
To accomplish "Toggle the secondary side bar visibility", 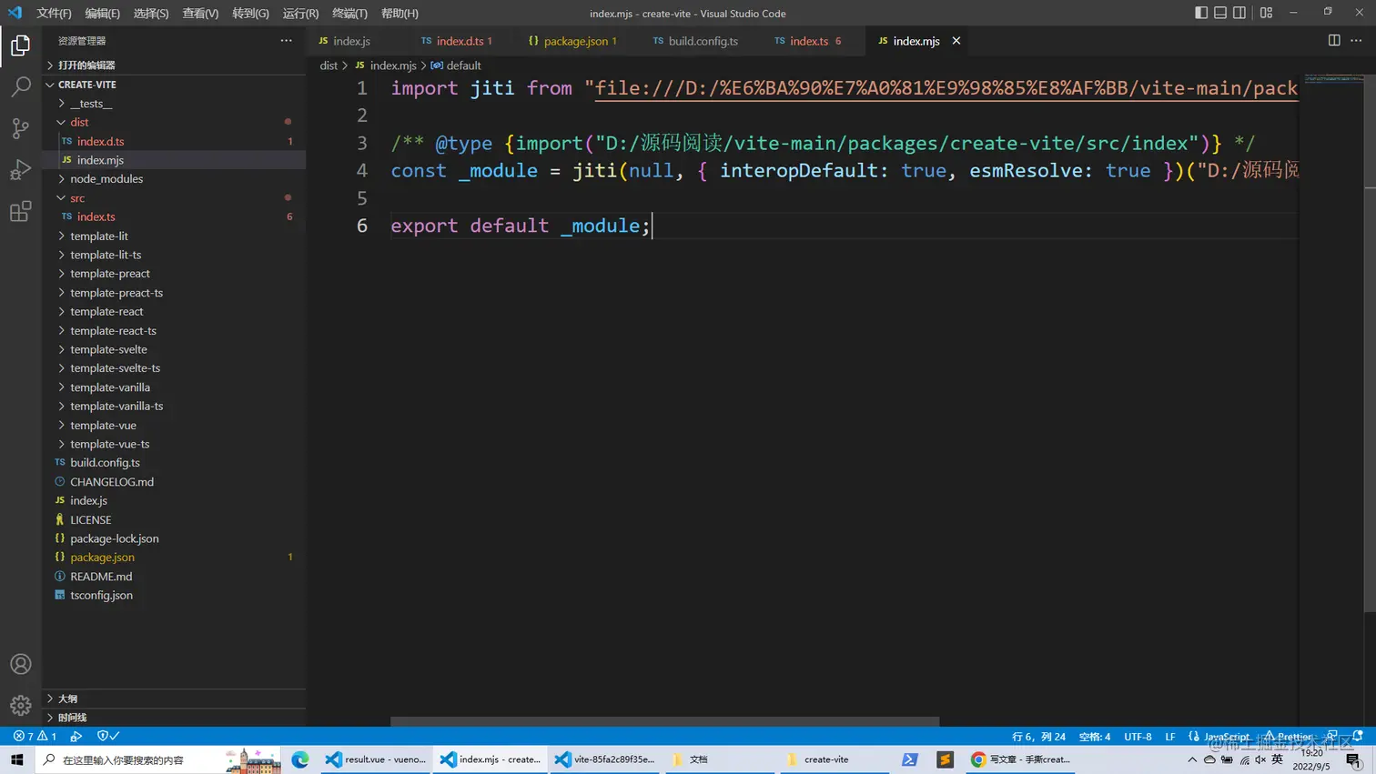I will (x=1239, y=13).
